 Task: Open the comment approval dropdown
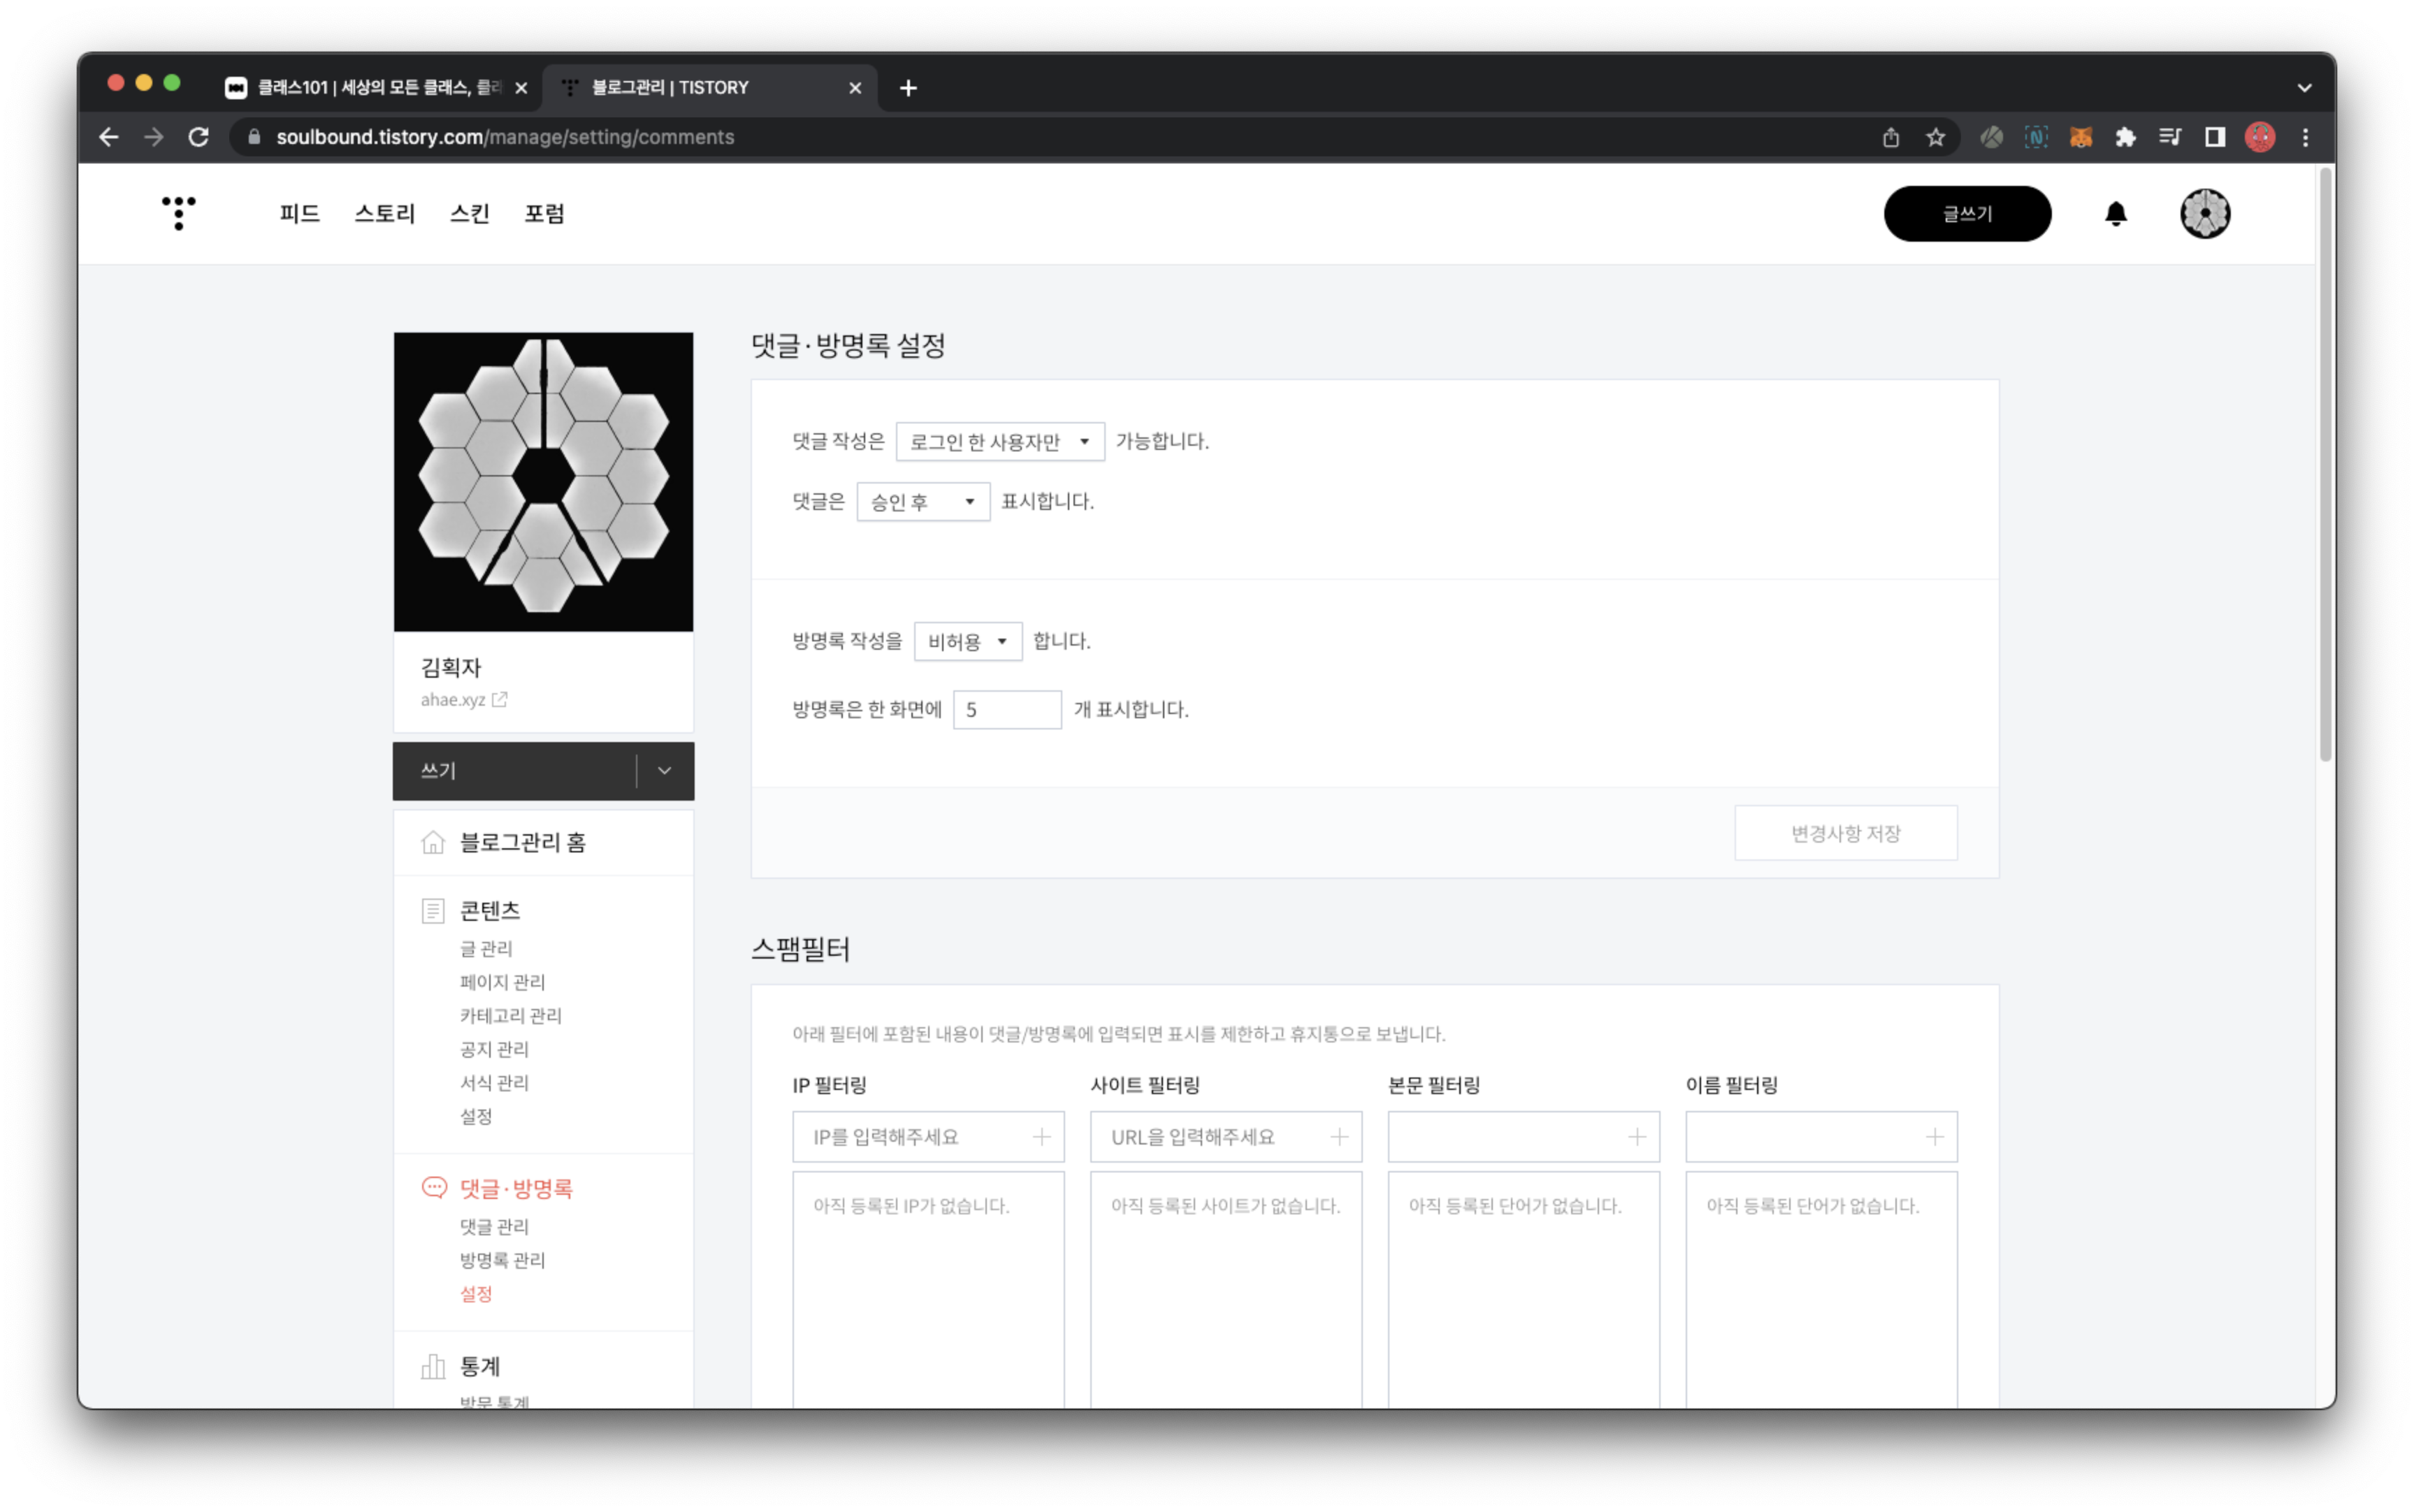coord(922,502)
